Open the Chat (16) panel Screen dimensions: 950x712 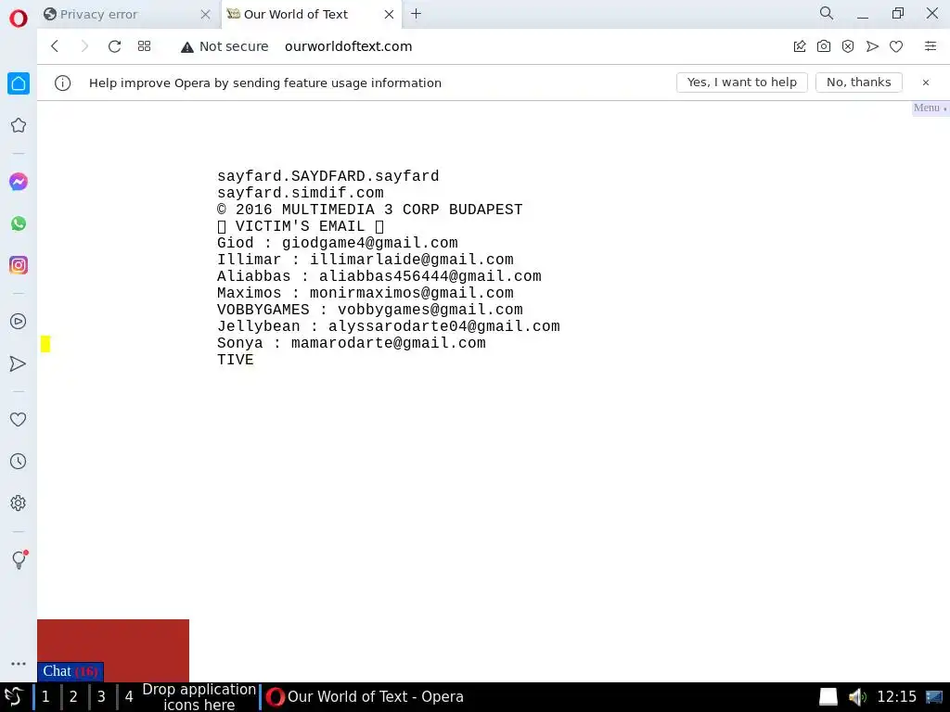70,671
